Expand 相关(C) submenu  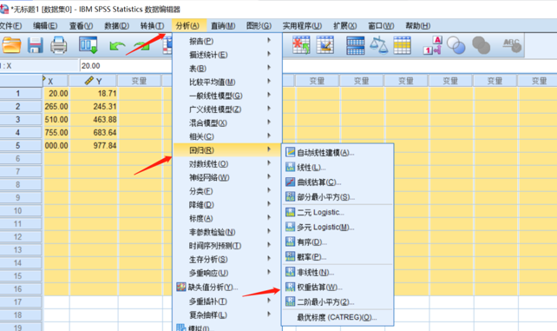[227, 136]
